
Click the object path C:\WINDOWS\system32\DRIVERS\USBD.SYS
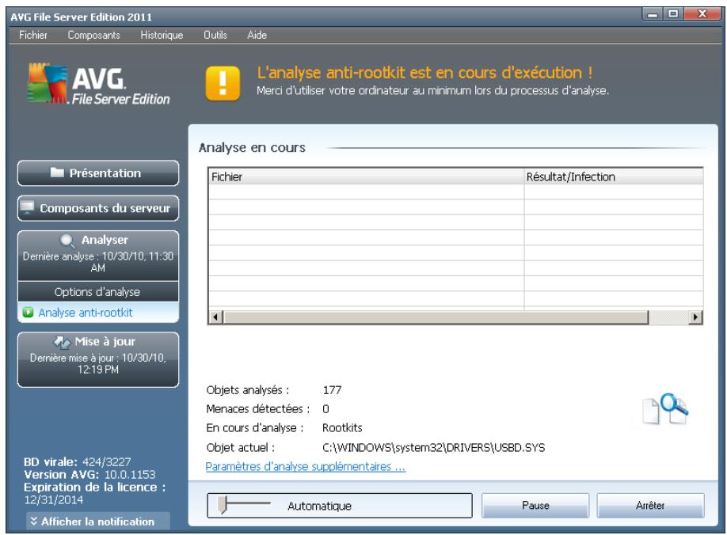point(433,447)
